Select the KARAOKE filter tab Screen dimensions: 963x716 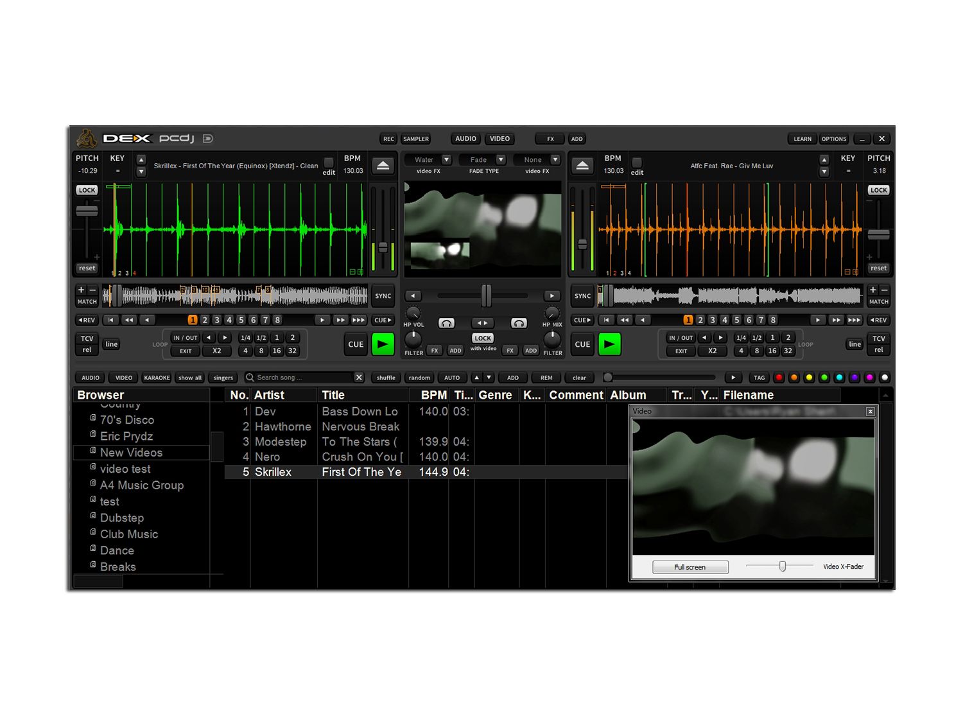click(x=157, y=378)
